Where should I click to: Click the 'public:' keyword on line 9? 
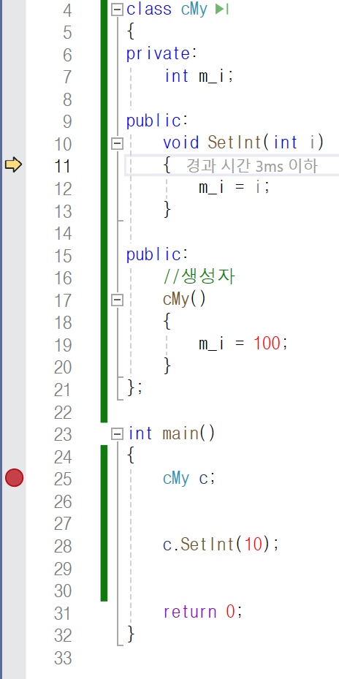click(x=157, y=121)
